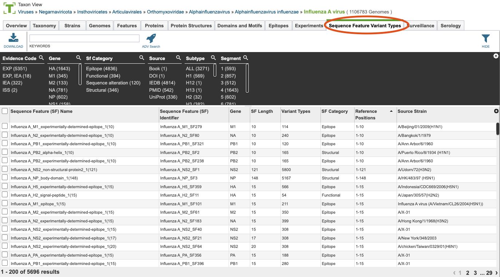Click the Gene facet scrollbar
This screenshot has width=500, height=277.
(80, 74)
